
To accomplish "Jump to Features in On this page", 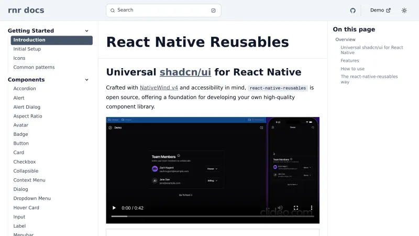I will [x=350, y=61].
